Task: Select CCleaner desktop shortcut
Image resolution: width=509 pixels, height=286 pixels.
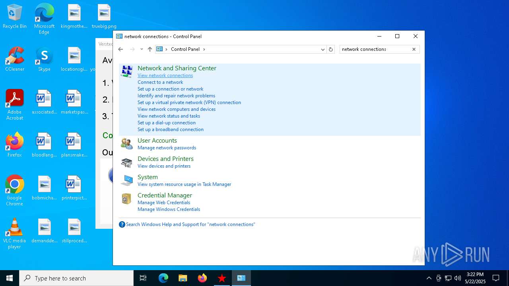Action: [x=15, y=60]
